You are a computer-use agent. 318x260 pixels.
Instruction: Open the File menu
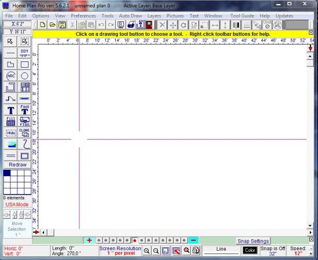coord(9,16)
